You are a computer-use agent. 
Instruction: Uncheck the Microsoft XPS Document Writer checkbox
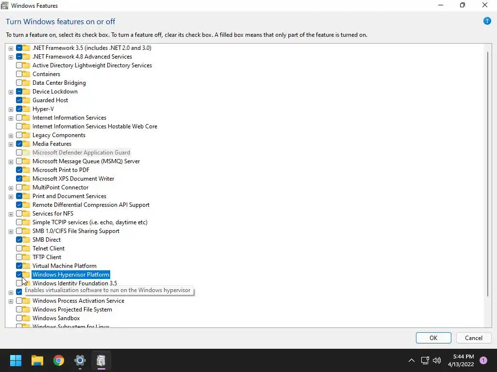19,179
